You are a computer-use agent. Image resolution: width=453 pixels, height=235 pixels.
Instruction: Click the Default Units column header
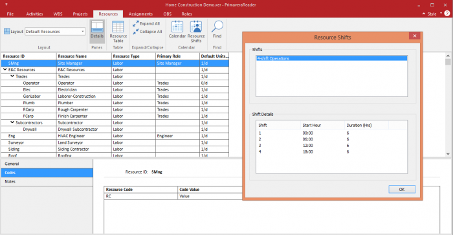click(x=214, y=56)
